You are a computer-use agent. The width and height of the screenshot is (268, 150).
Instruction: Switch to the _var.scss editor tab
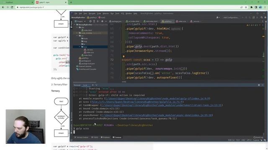[x=196, y=21]
